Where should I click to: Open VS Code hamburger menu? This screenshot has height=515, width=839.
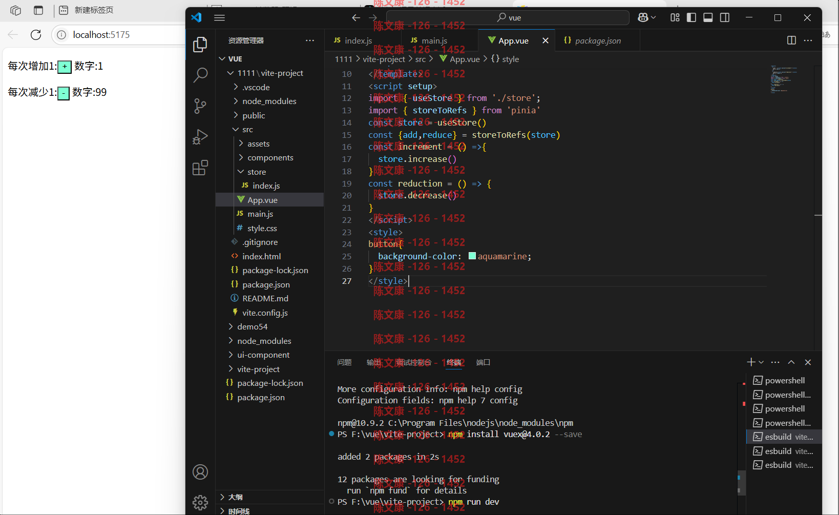click(x=220, y=17)
